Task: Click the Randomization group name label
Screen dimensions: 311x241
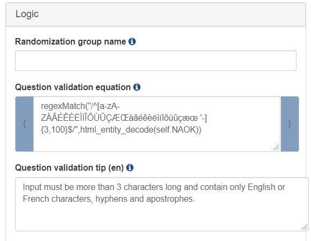Action: point(70,42)
